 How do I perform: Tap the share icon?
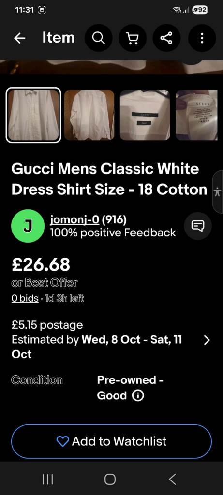coord(166,38)
